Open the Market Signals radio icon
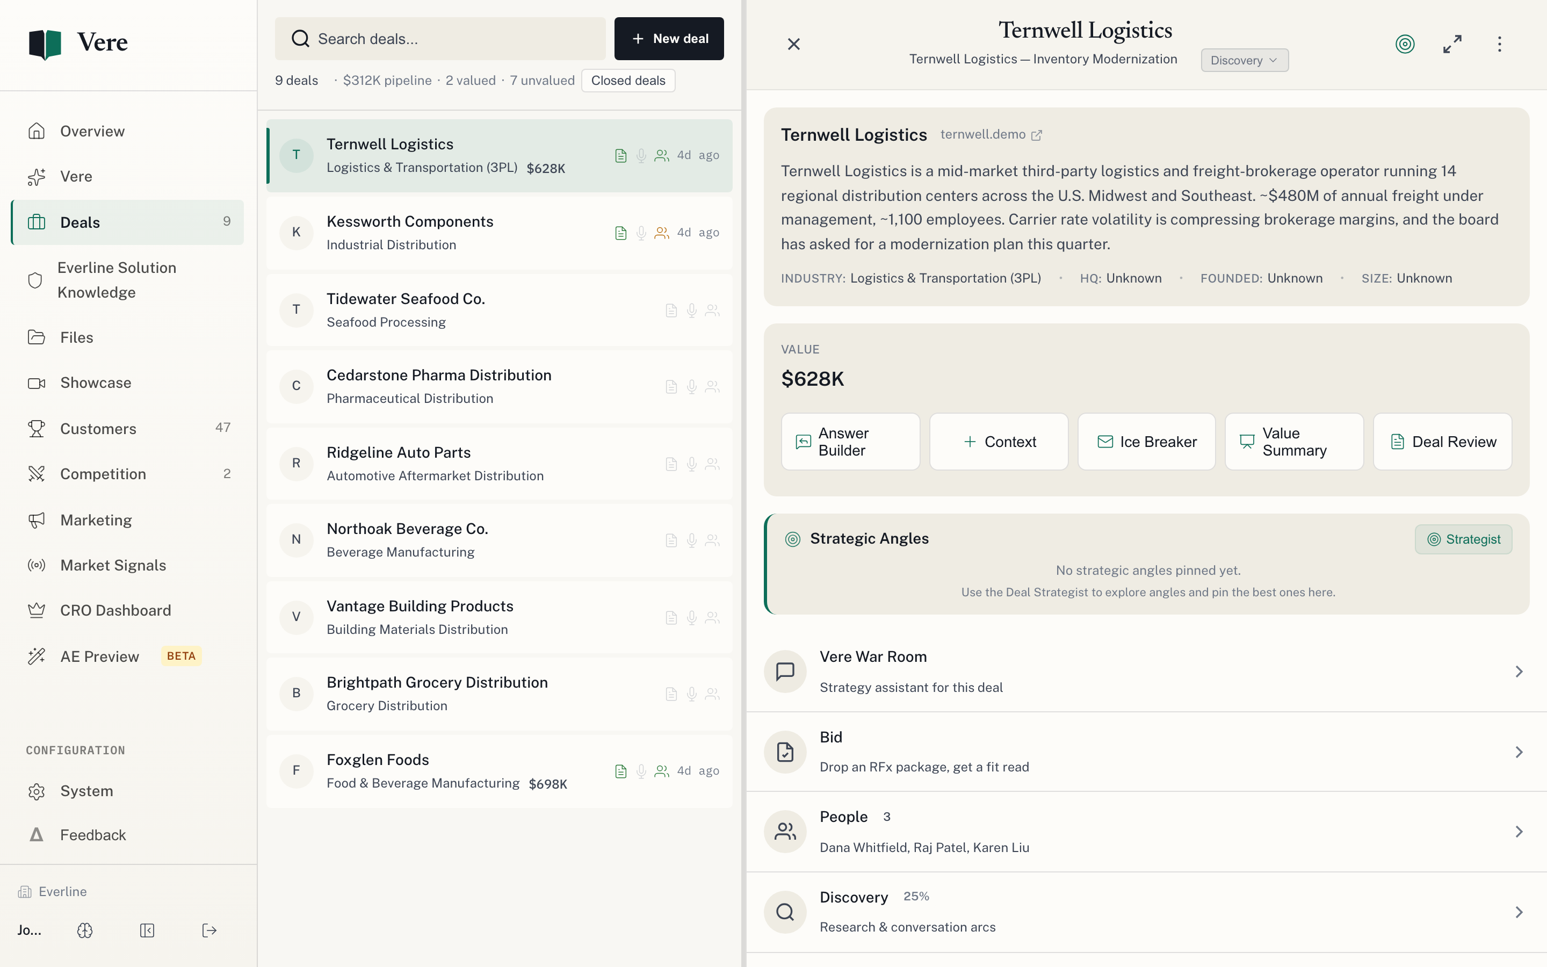The width and height of the screenshot is (1547, 967). [x=37, y=565]
